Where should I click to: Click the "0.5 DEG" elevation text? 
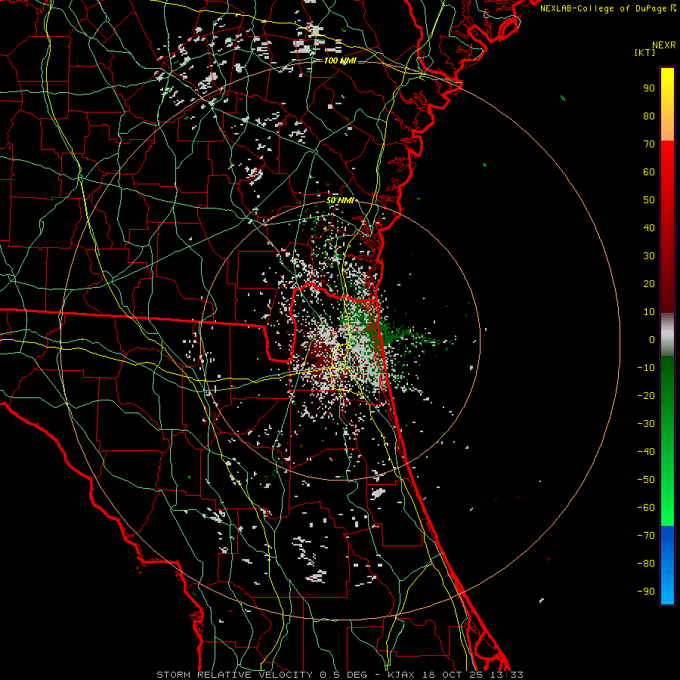pos(344,675)
